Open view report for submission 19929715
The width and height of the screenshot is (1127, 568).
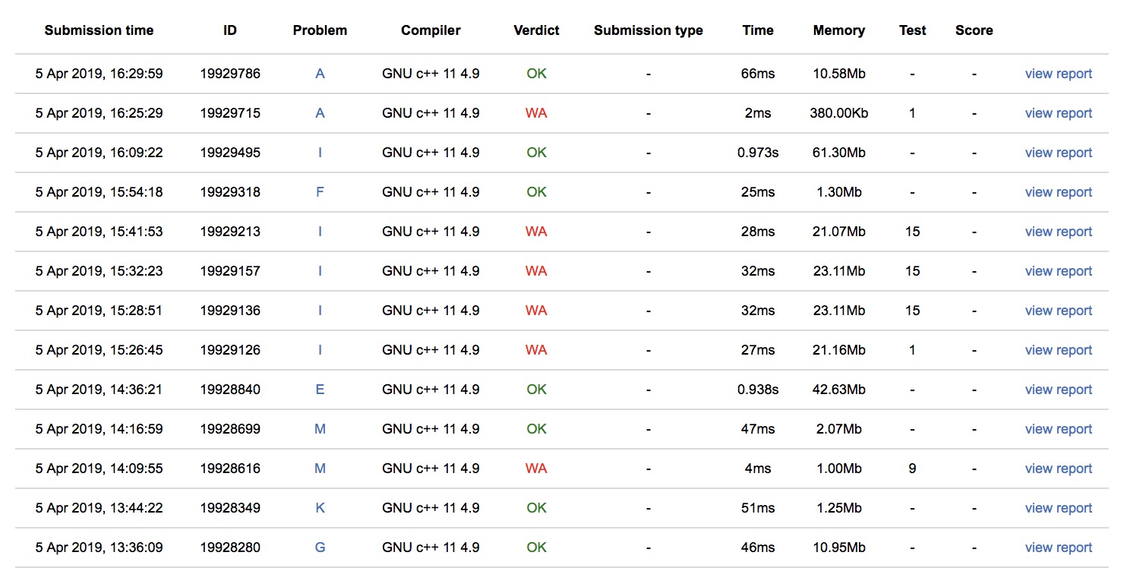(1058, 113)
